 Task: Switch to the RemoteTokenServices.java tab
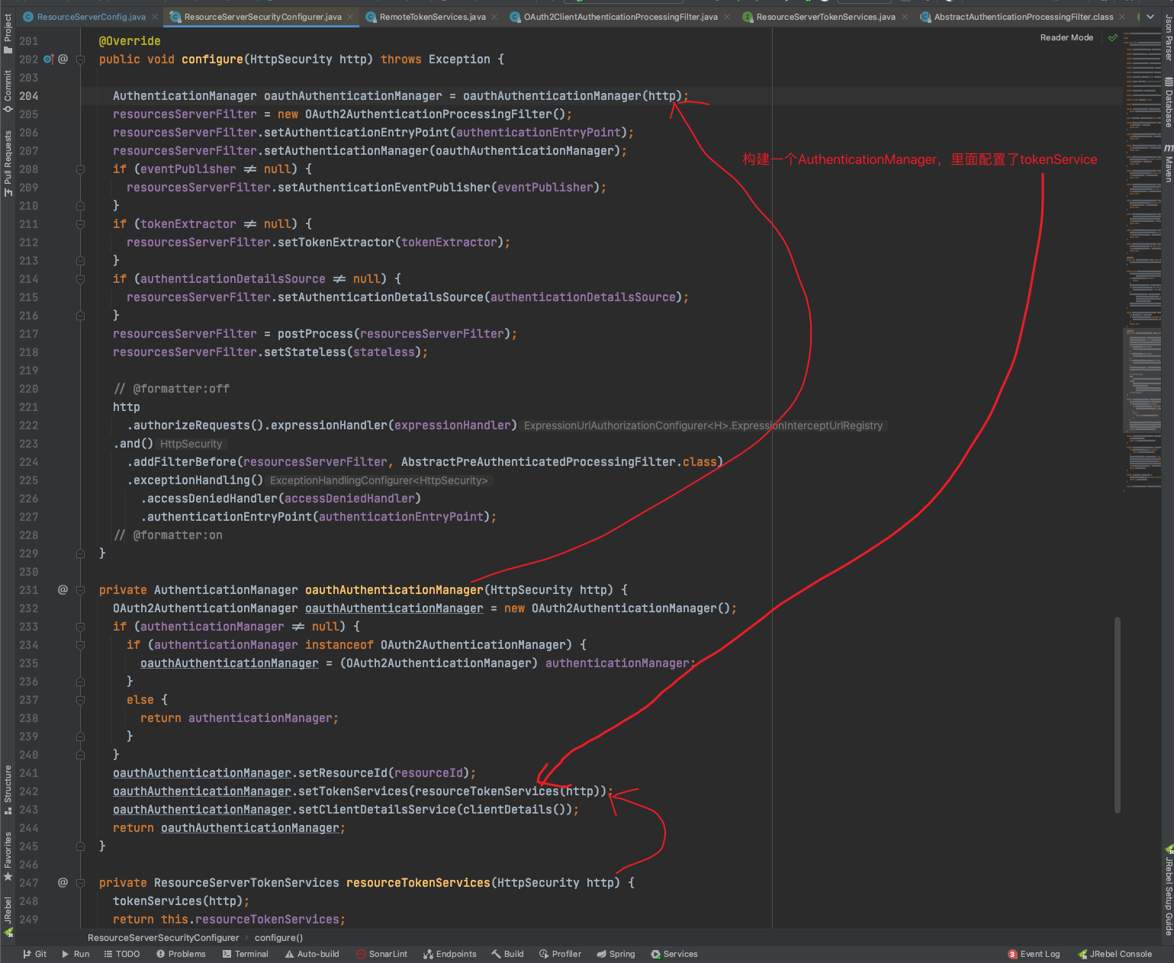click(x=432, y=17)
